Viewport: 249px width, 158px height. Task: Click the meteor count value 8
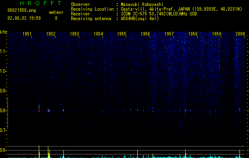tap(56, 18)
